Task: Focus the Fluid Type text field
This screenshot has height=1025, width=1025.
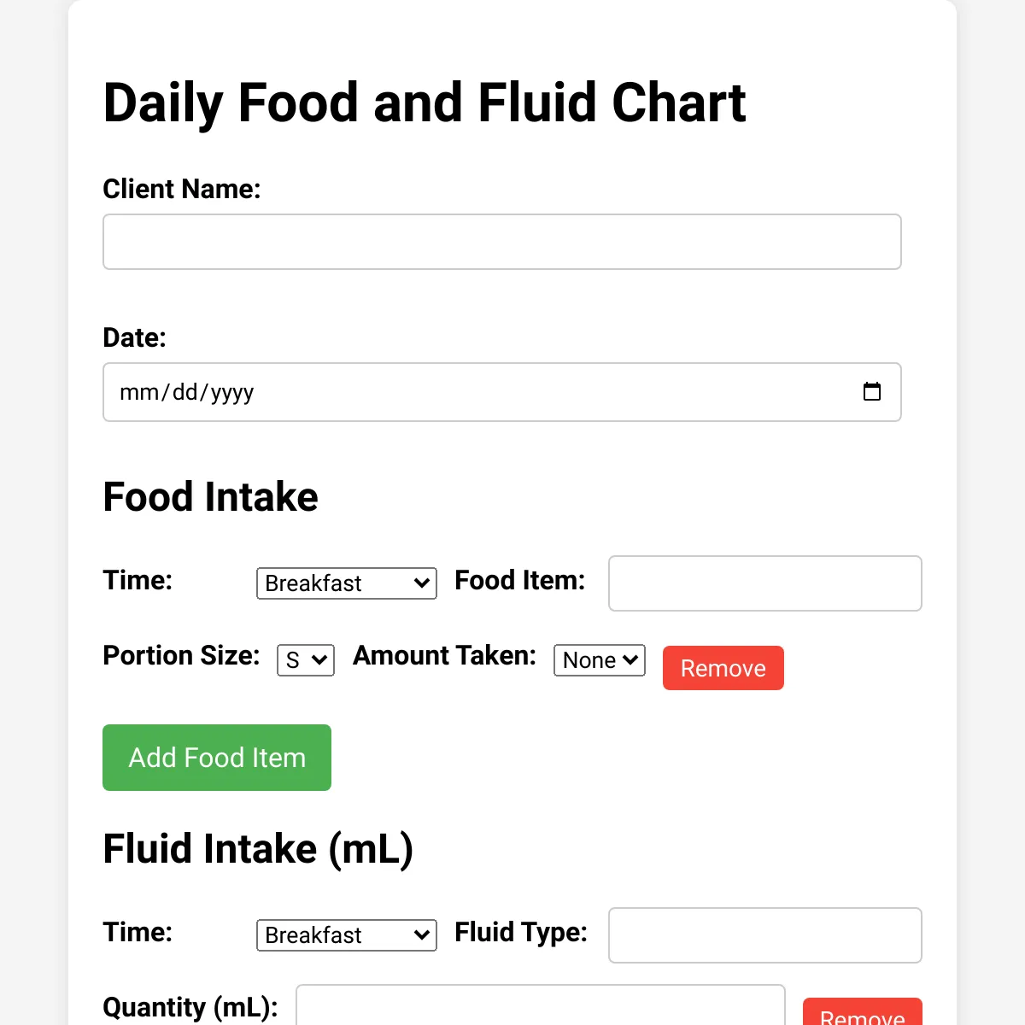Action: coord(765,935)
